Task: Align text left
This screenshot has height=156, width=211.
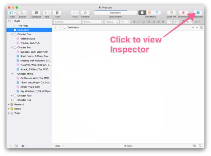Action: click(x=149, y=22)
